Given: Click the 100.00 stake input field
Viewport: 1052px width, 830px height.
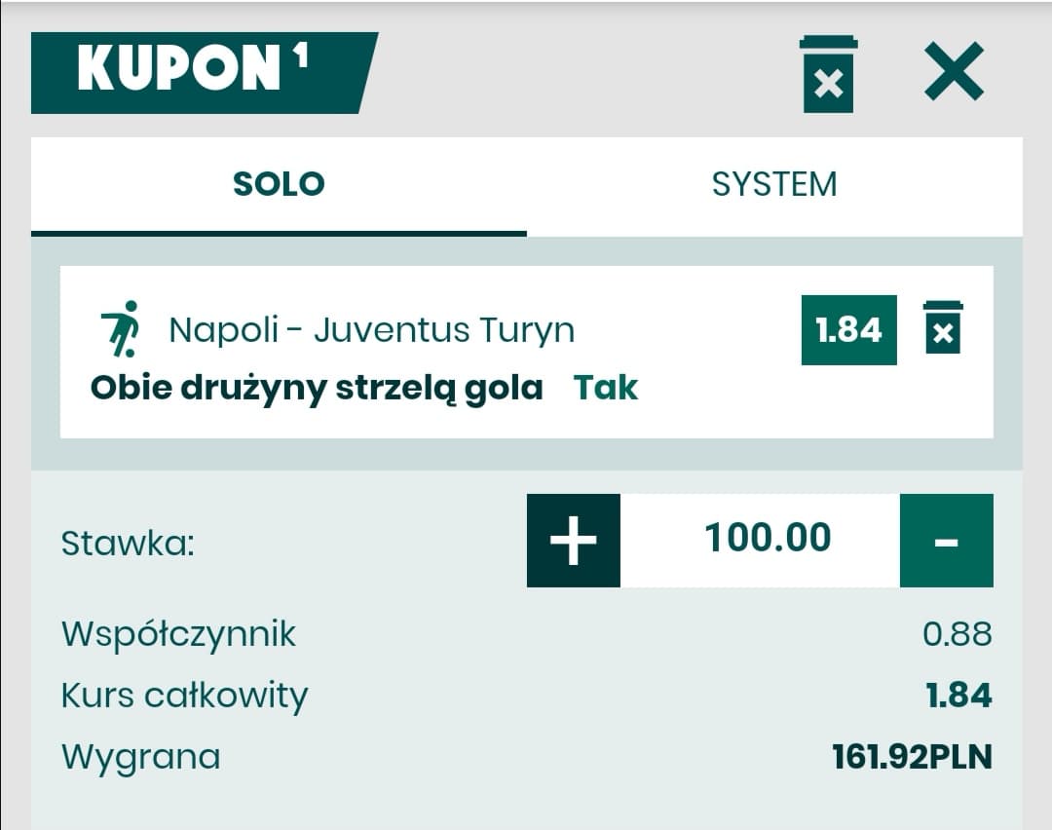Looking at the screenshot, I should tap(768, 539).
